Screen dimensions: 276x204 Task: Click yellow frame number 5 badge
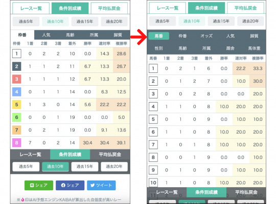tap(17, 105)
